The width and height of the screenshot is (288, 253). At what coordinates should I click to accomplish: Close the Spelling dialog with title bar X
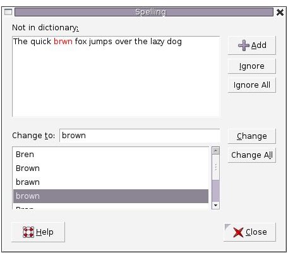pos(280,12)
